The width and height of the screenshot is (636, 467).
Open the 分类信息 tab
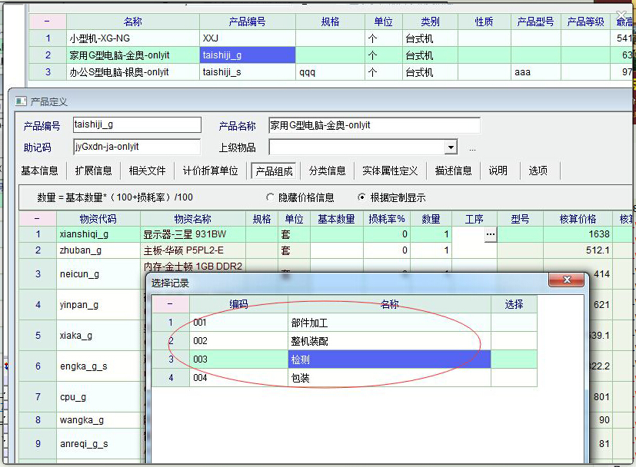[328, 171]
